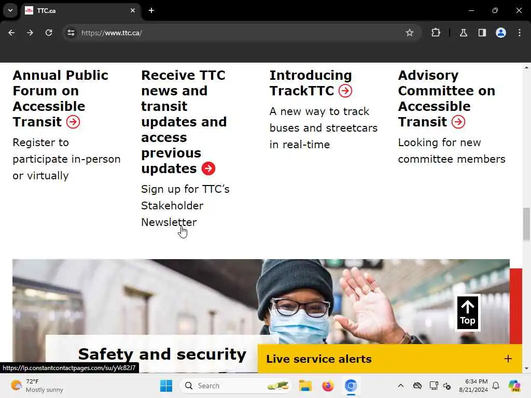Image resolution: width=531 pixels, height=398 pixels.
Task: Bookmark this page with the star icon
Action: coord(410,33)
